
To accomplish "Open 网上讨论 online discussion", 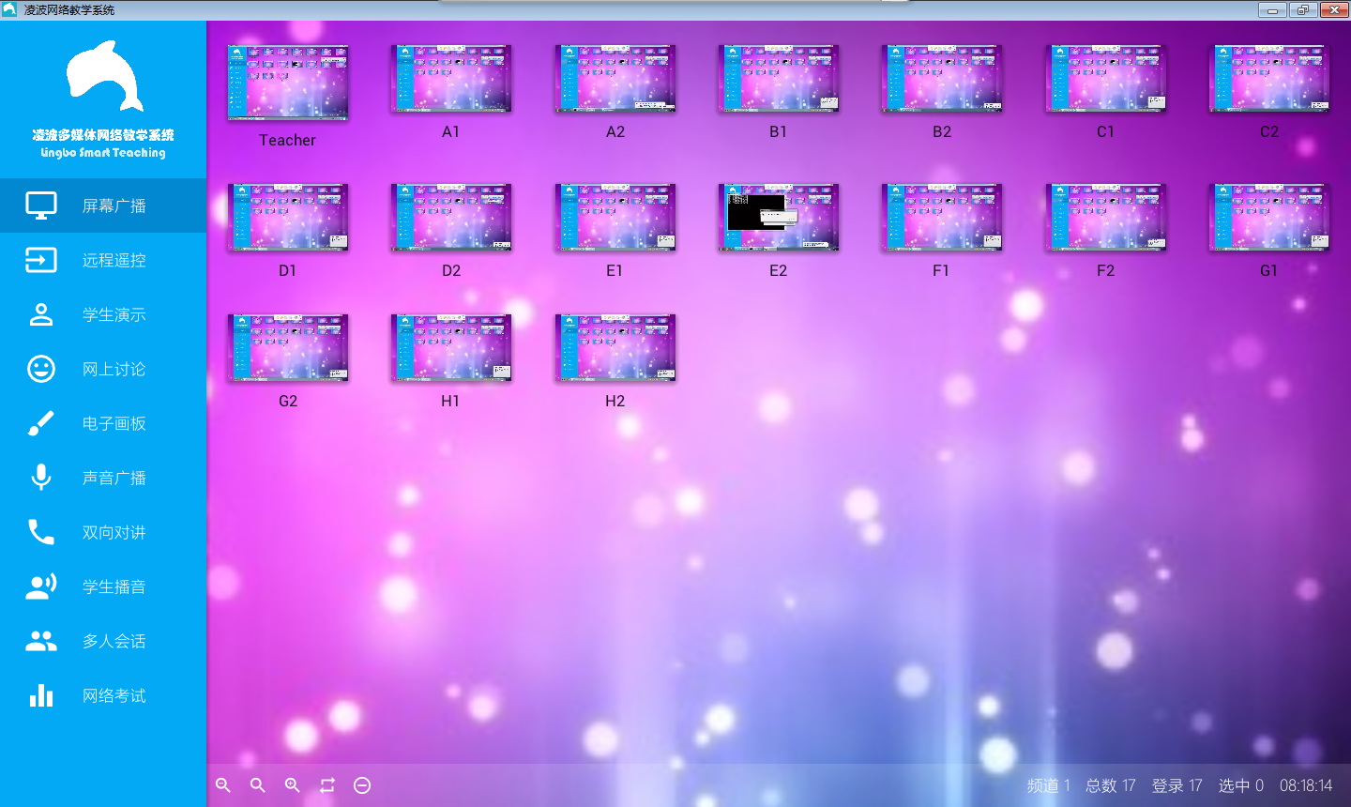I will (x=103, y=369).
